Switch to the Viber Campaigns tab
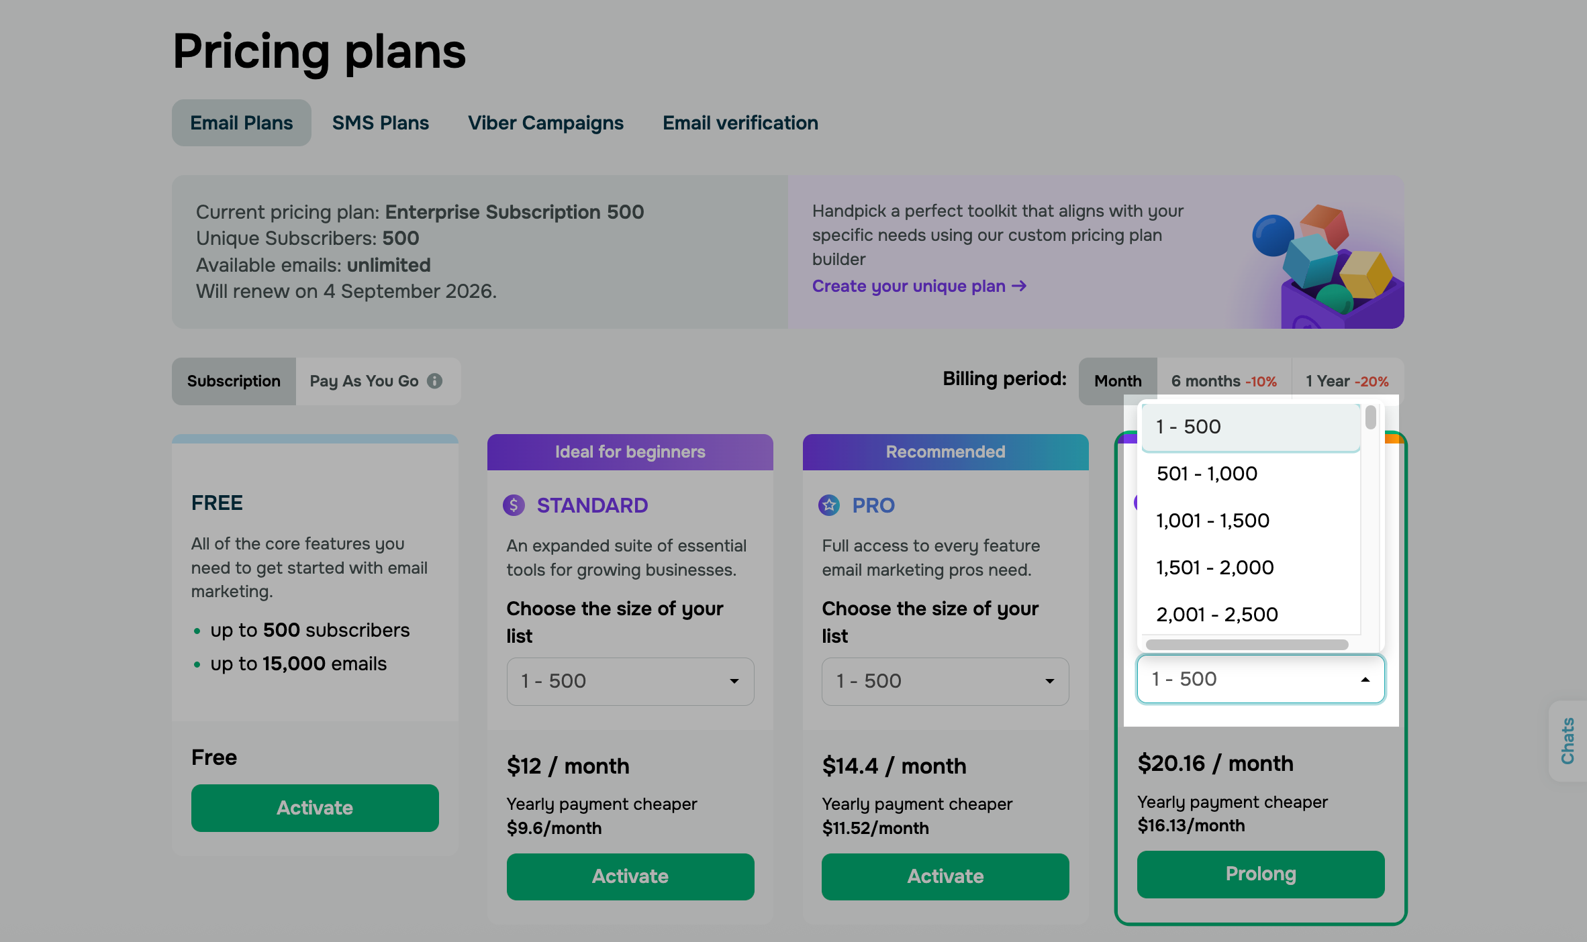 (545, 123)
